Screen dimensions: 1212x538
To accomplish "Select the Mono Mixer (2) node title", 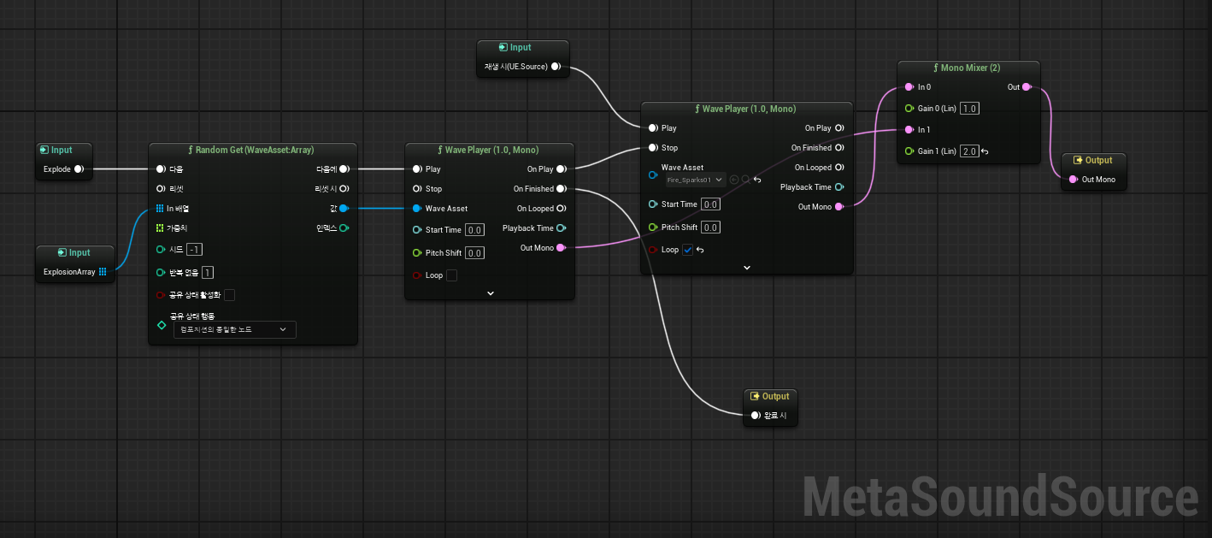I will click(x=968, y=68).
